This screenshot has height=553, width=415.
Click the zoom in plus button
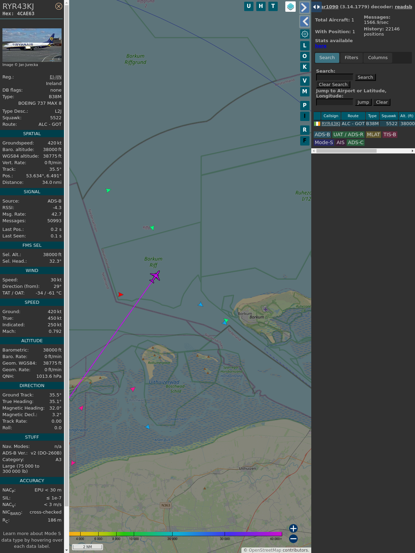[x=293, y=528]
